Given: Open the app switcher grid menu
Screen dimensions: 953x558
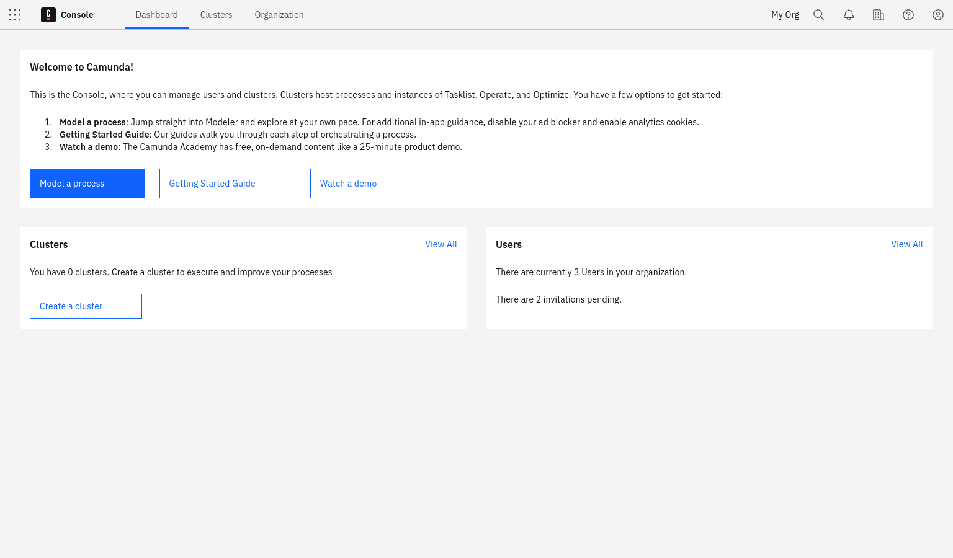Looking at the screenshot, I should [x=15, y=15].
